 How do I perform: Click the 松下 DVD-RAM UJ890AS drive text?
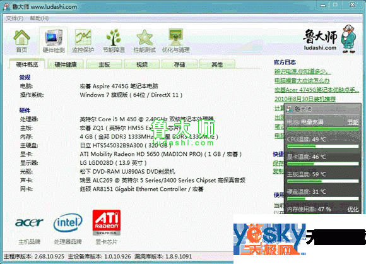127,172
